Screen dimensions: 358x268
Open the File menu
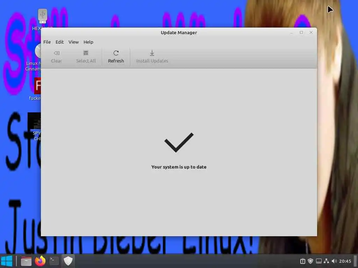(47, 42)
